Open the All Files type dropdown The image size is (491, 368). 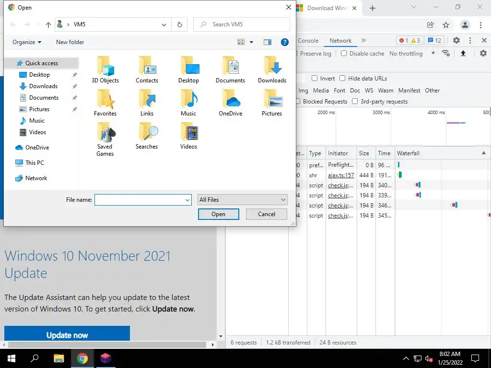[242, 200]
